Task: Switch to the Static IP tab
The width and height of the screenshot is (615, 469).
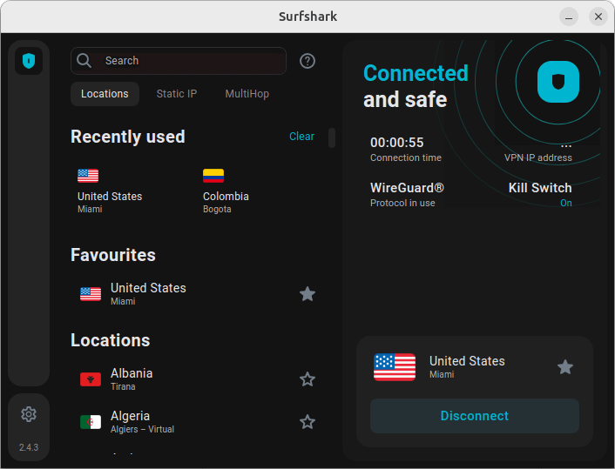Action: point(177,94)
